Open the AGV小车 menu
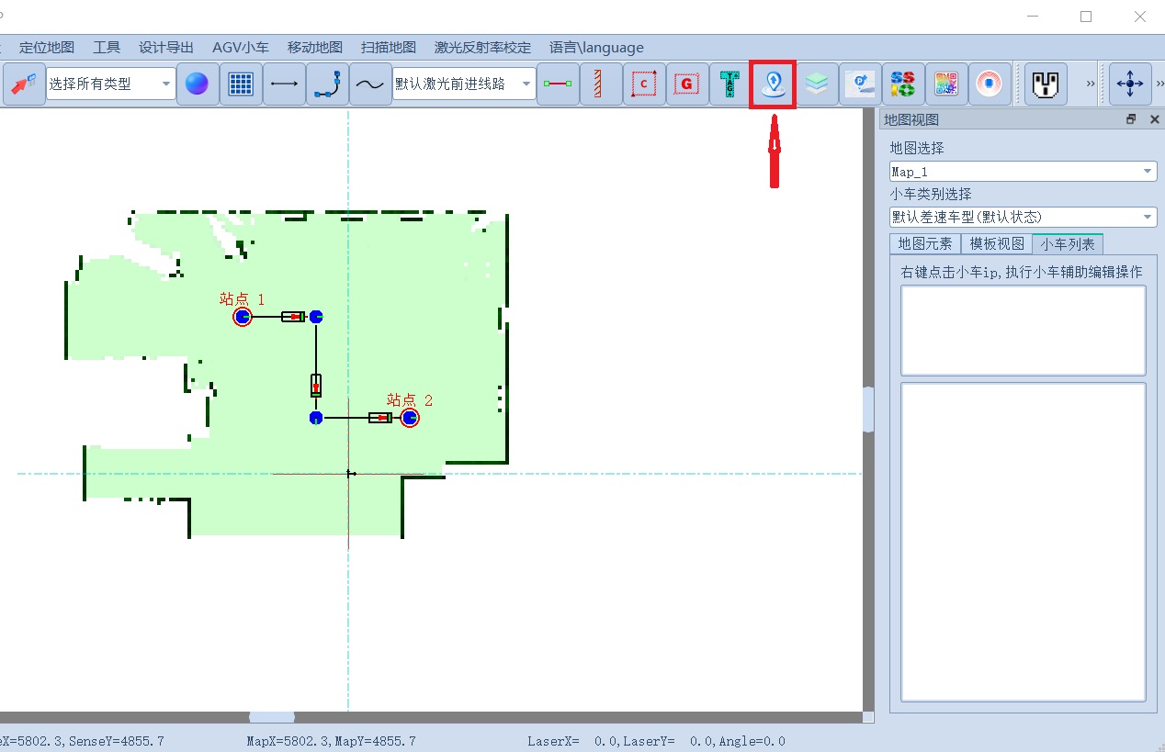 (x=241, y=48)
